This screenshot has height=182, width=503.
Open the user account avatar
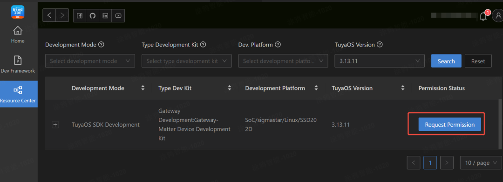point(498,16)
